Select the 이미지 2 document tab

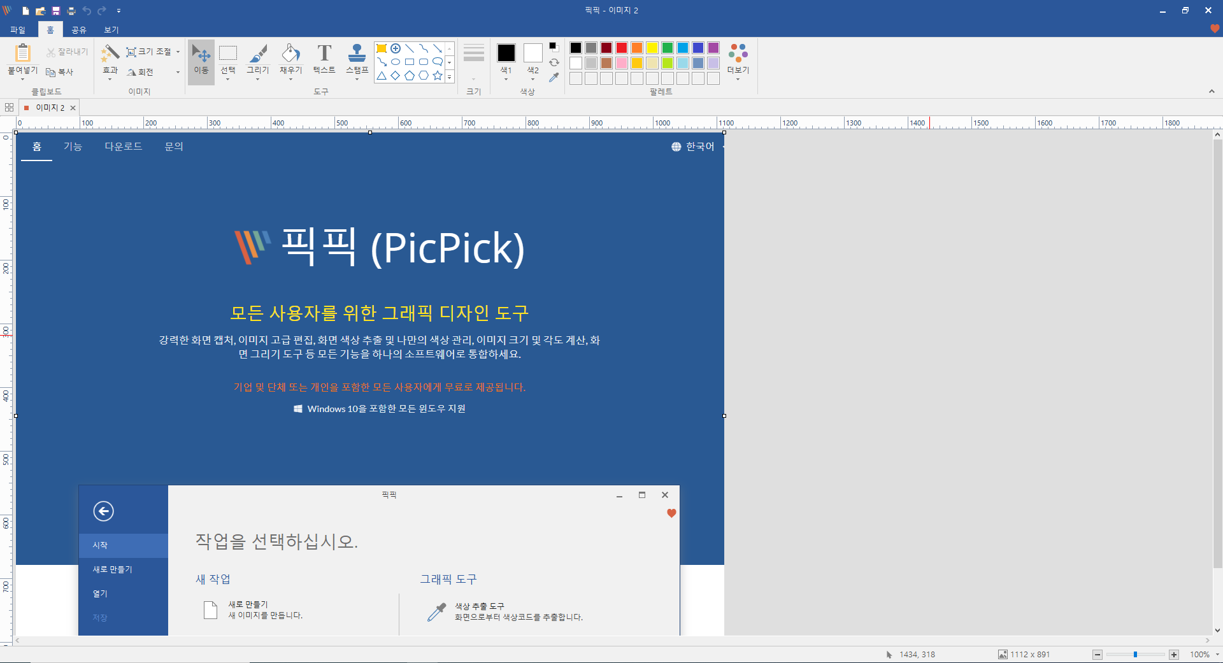point(50,108)
